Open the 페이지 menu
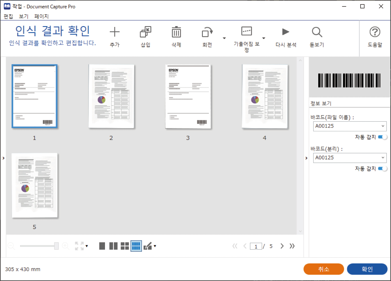This screenshot has width=391, height=281. tap(41, 16)
